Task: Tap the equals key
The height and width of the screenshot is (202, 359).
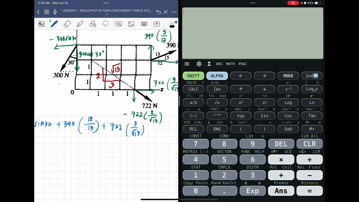Action: (310, 191)
